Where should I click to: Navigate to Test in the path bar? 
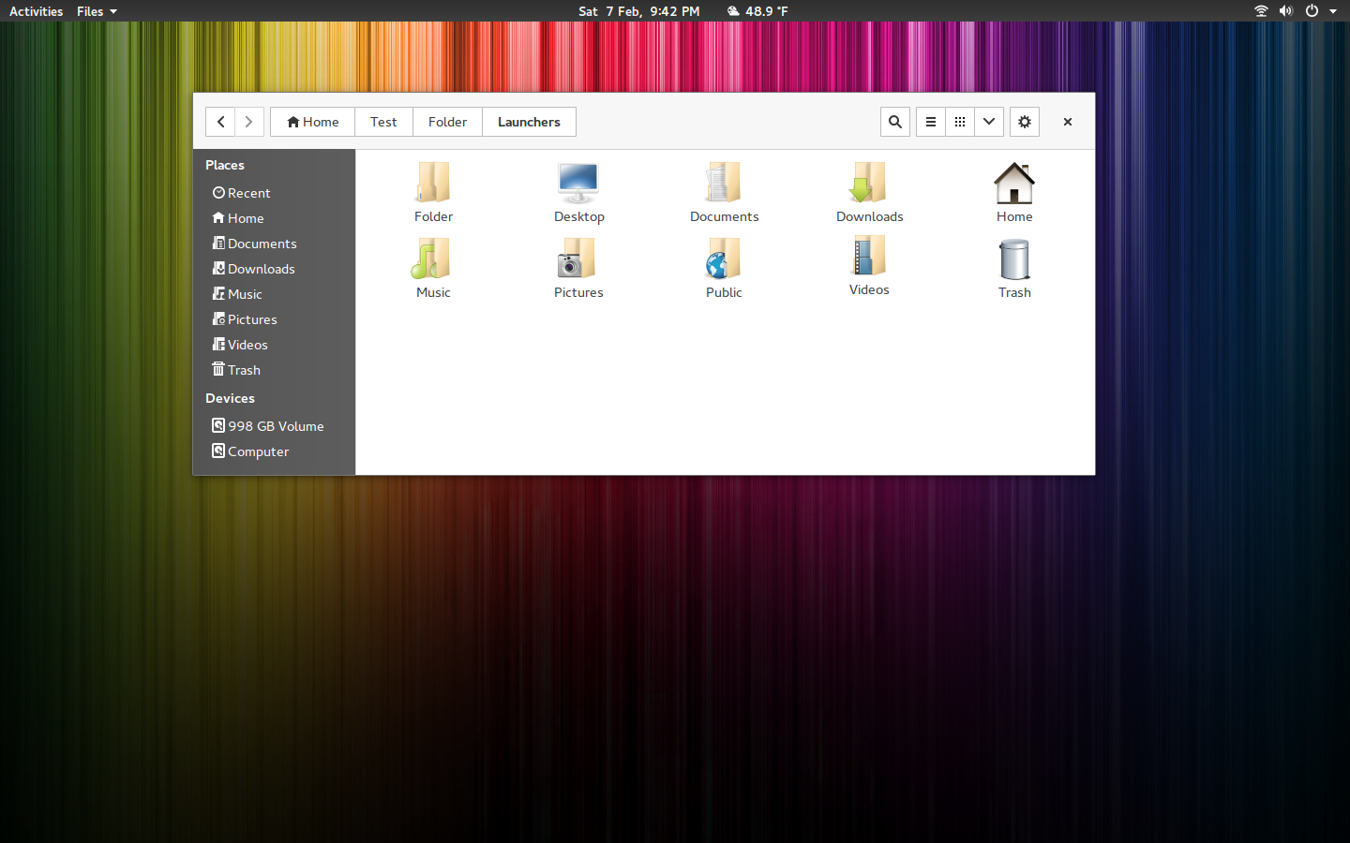[383, 122]
